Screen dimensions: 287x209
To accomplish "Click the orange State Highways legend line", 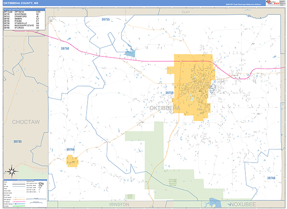I will click(x=19, y=199).
